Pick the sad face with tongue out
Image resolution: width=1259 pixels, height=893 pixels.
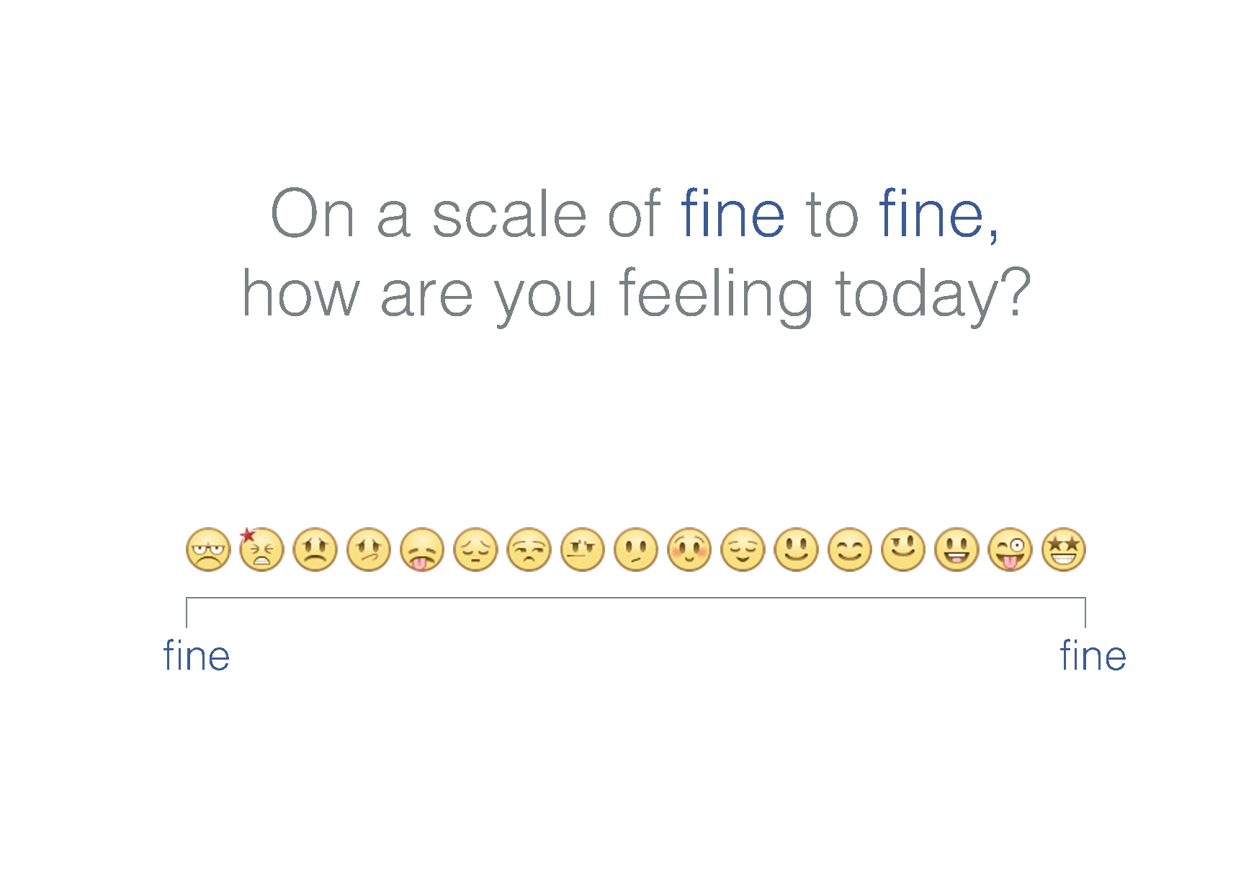(422, 550)
